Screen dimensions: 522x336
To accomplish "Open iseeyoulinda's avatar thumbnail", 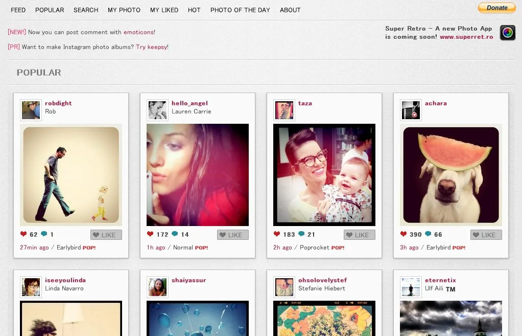I will point(31,287).
